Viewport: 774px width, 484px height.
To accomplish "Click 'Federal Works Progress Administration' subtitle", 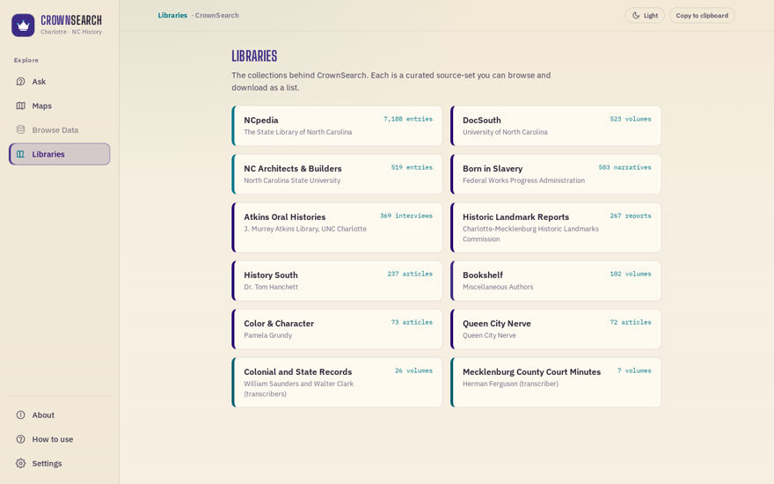I will pyautogui.click(x=523, y=180).
